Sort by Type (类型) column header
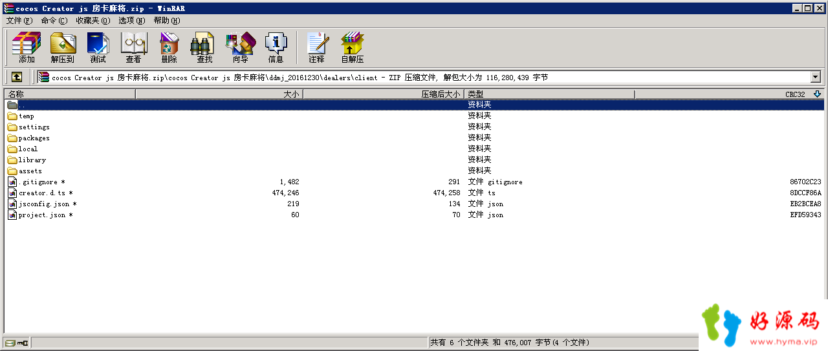The height and width of the screenshot is (351, 828). point(549,94)
